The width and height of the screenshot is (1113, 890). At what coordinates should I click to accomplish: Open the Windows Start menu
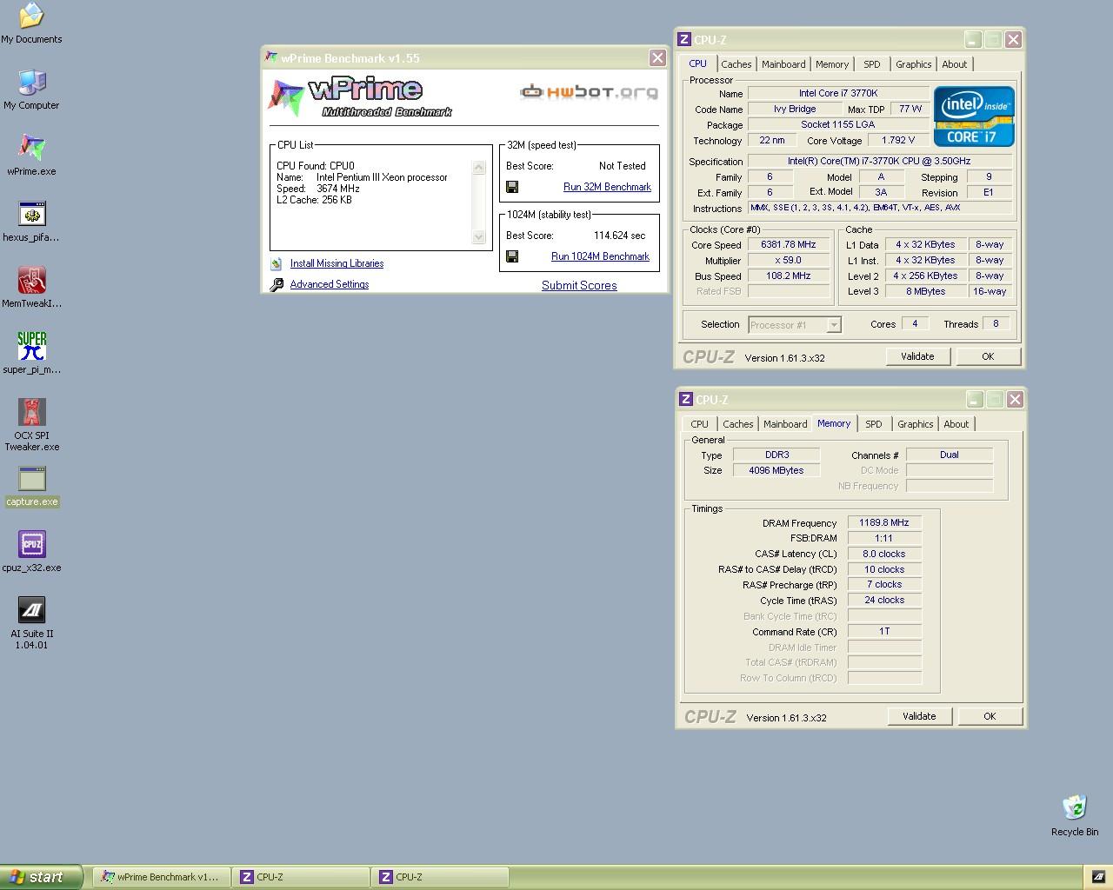click(42, 877)
